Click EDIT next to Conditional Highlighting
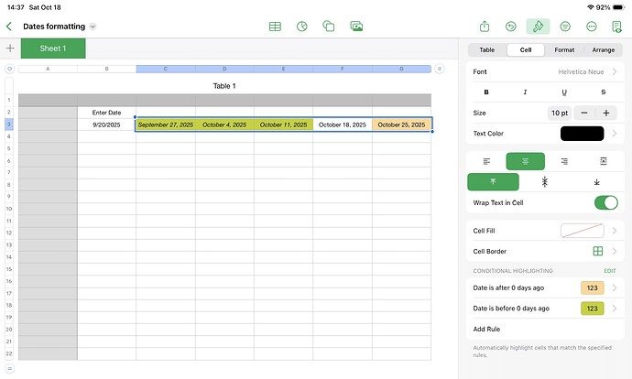 click(x=609, y=271)
